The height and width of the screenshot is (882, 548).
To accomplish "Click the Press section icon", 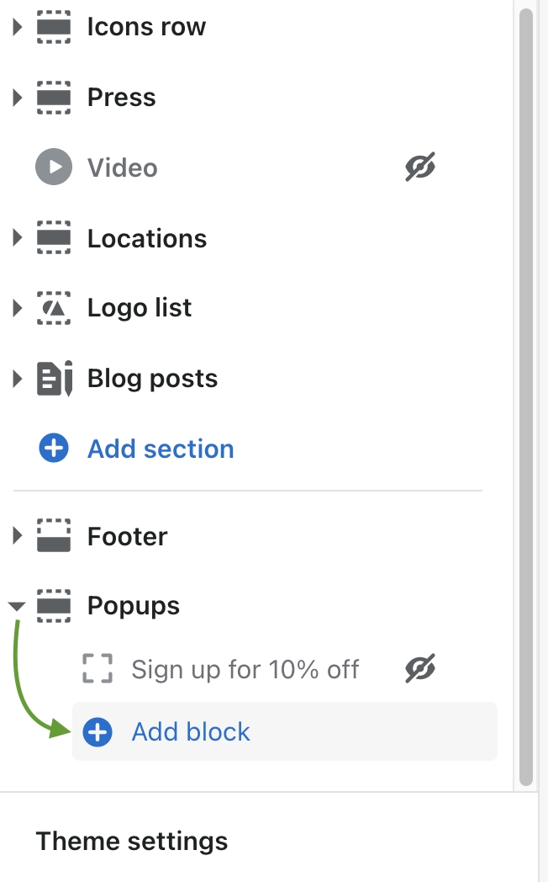I will point(54,98).
